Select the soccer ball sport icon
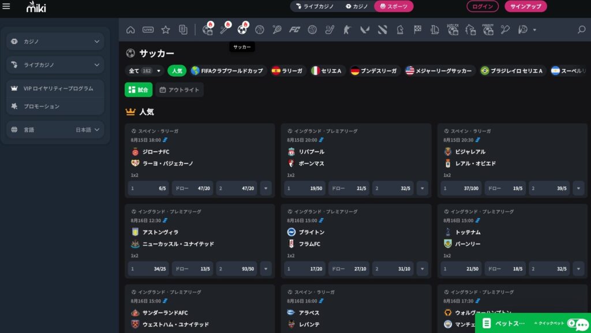The height and width of the screenshot is (333, 591). coord(242,29)
